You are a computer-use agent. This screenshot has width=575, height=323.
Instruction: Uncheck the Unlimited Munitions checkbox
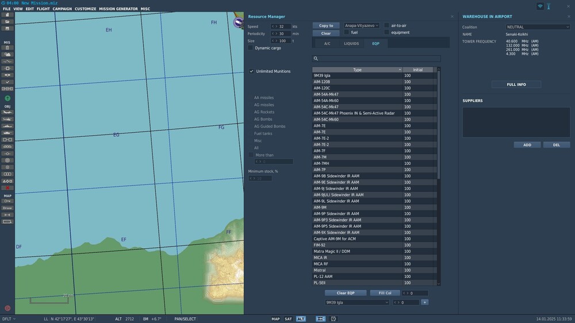(x=251, y=71)
